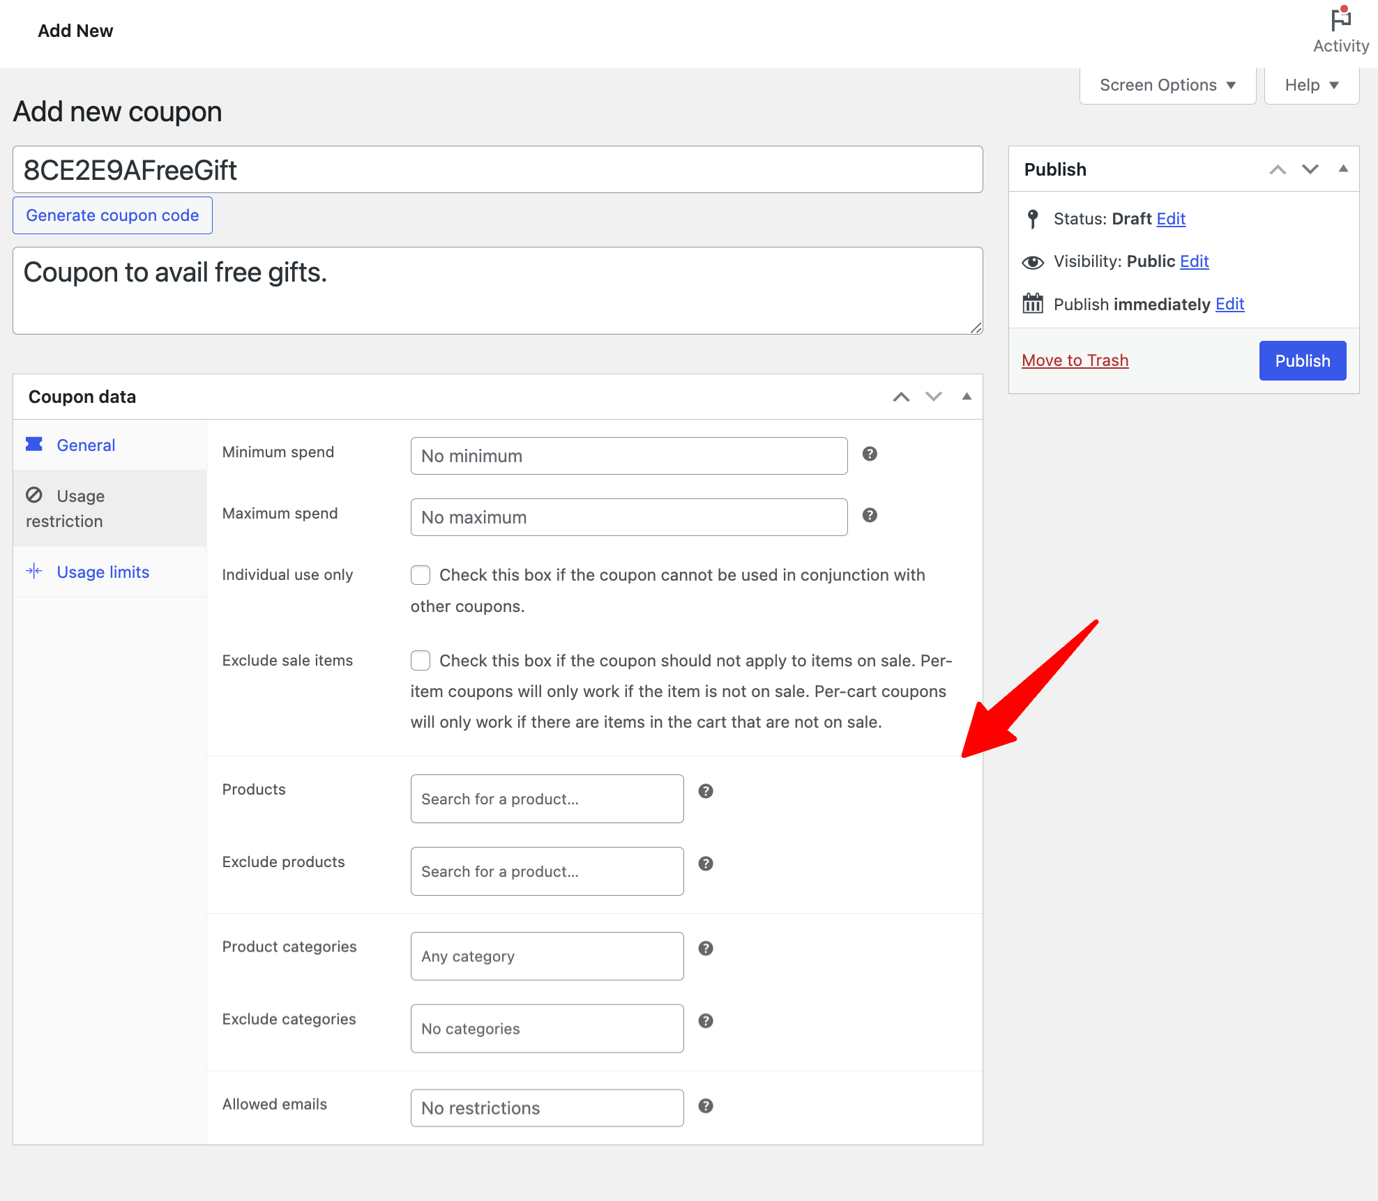This screenshot has height=1201, width=1378.
Task: Click the Generate coupon code button
Action: click(112, 215)
